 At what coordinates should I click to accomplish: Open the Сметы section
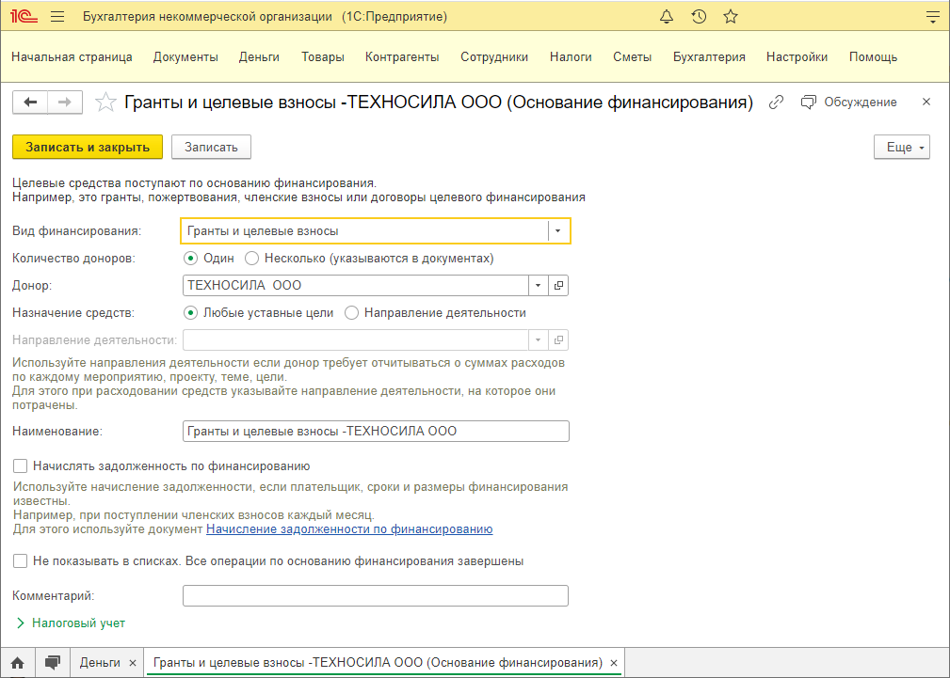tap(632, 57)
